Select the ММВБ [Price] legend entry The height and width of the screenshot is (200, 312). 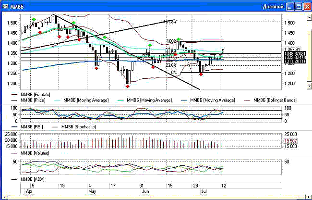click(x=28, y=100)
